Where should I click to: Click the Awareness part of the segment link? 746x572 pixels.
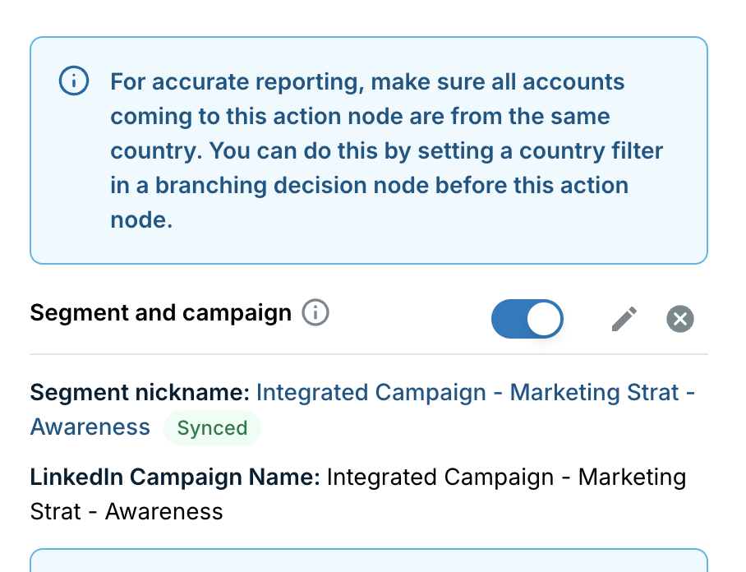pyautogui.click(x=90, y=427)
